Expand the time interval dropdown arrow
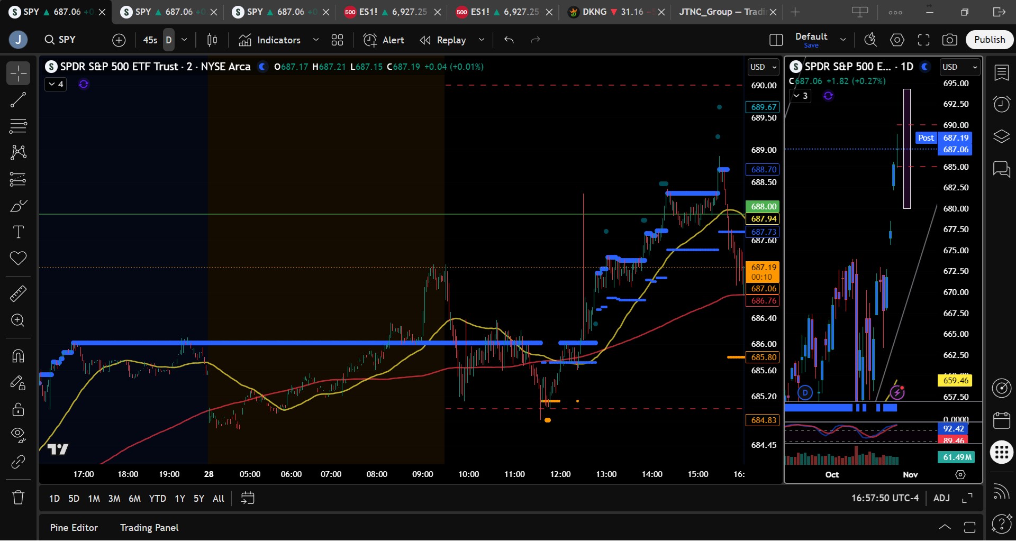The height and width of the screenshot is (542, 1016). [184, 40]
